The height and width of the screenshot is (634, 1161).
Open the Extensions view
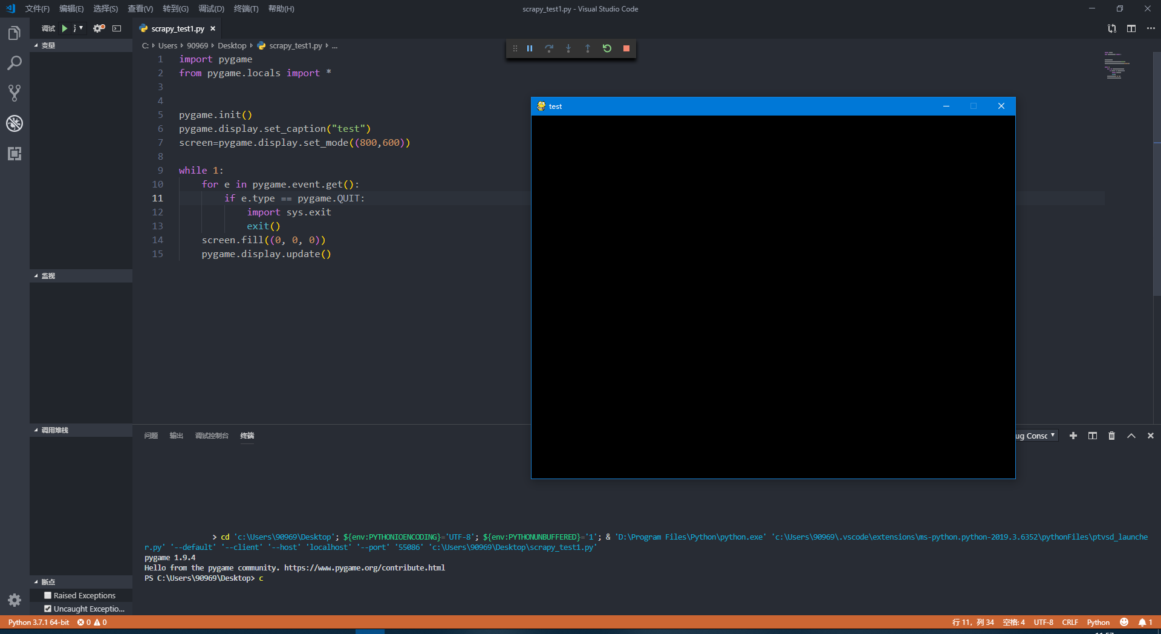(x=15, y=154)
